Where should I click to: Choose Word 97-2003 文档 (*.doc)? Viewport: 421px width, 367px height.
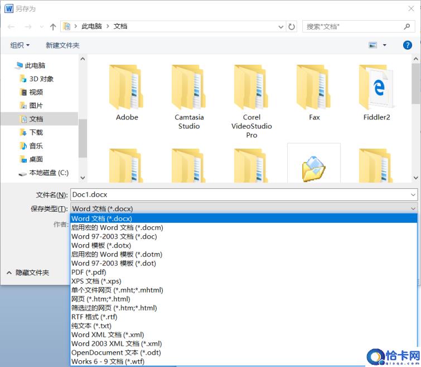(x=244, y=236)
